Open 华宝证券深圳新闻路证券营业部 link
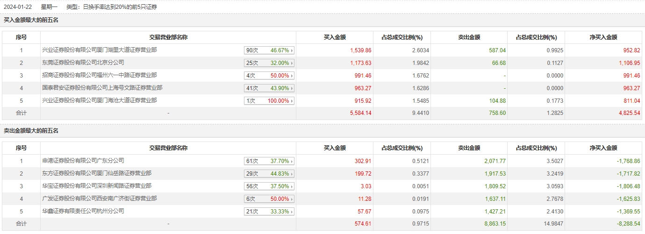 point(97,186)
